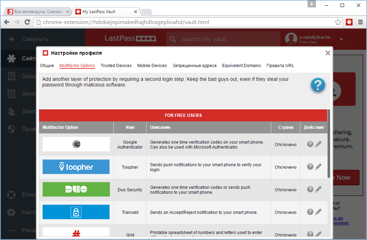Screen dimensions: 367x240
Task: Edit Duo Security with its pencil icon
Action: pyautogui.click(x=318, y=189)
